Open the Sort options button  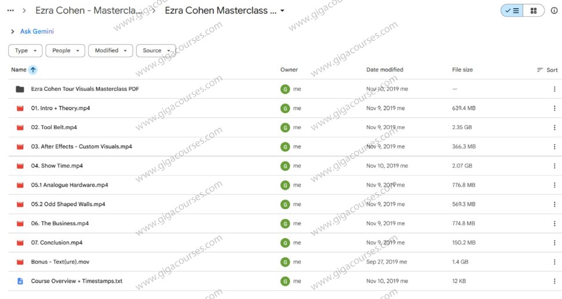(548, 70)
